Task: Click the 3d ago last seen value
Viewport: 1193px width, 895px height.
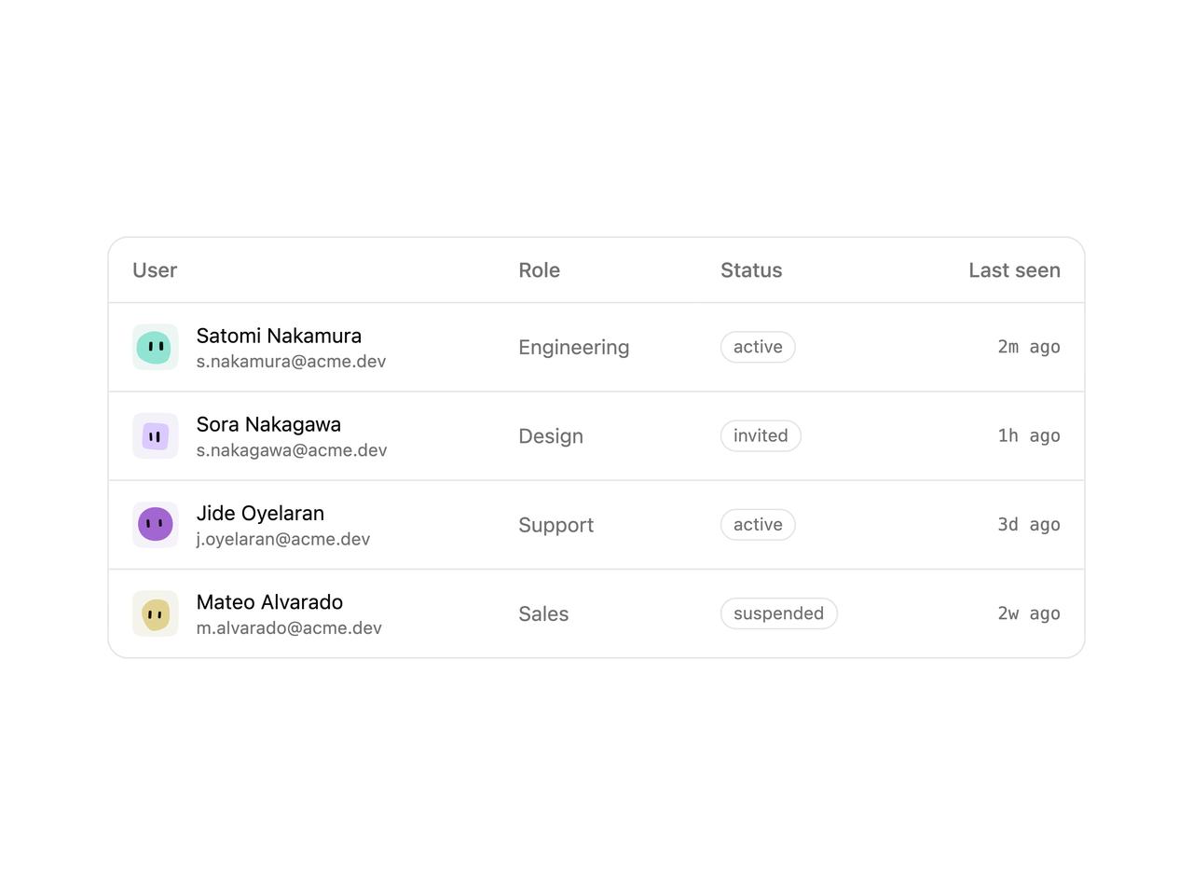Action: click(x=1029, y=525)
